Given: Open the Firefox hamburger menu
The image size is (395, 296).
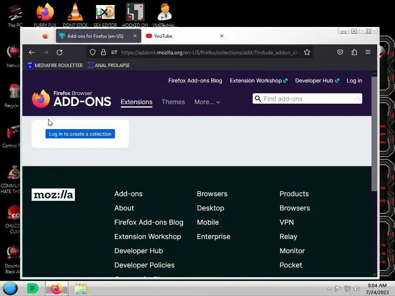Looking at the screenshot, I should point(368,52).
